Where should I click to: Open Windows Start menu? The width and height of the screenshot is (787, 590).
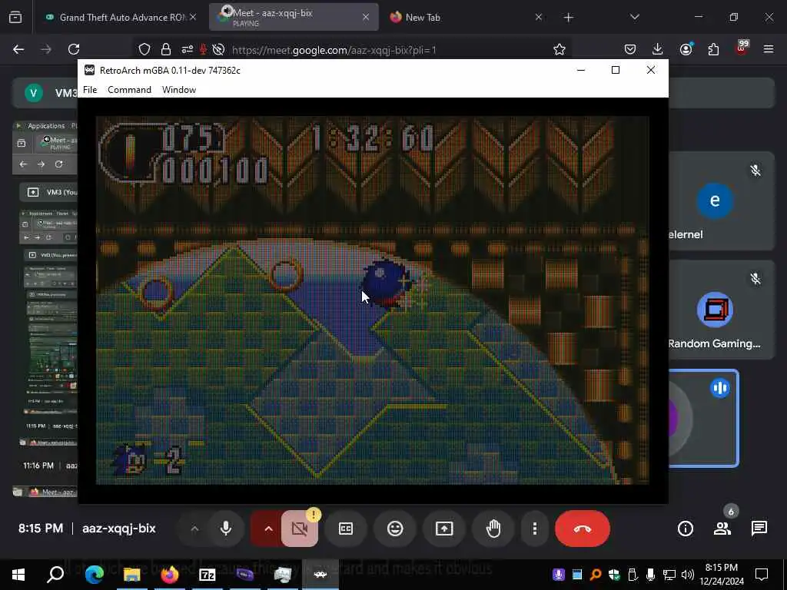click(x=18, y=575)
